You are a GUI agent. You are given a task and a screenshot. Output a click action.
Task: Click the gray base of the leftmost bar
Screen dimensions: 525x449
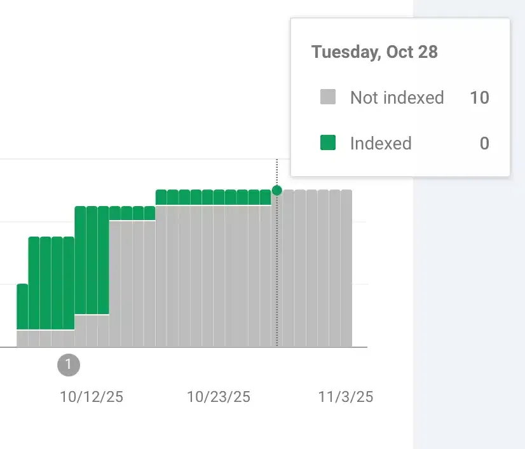pyautogui.click(x=22, y=338)
